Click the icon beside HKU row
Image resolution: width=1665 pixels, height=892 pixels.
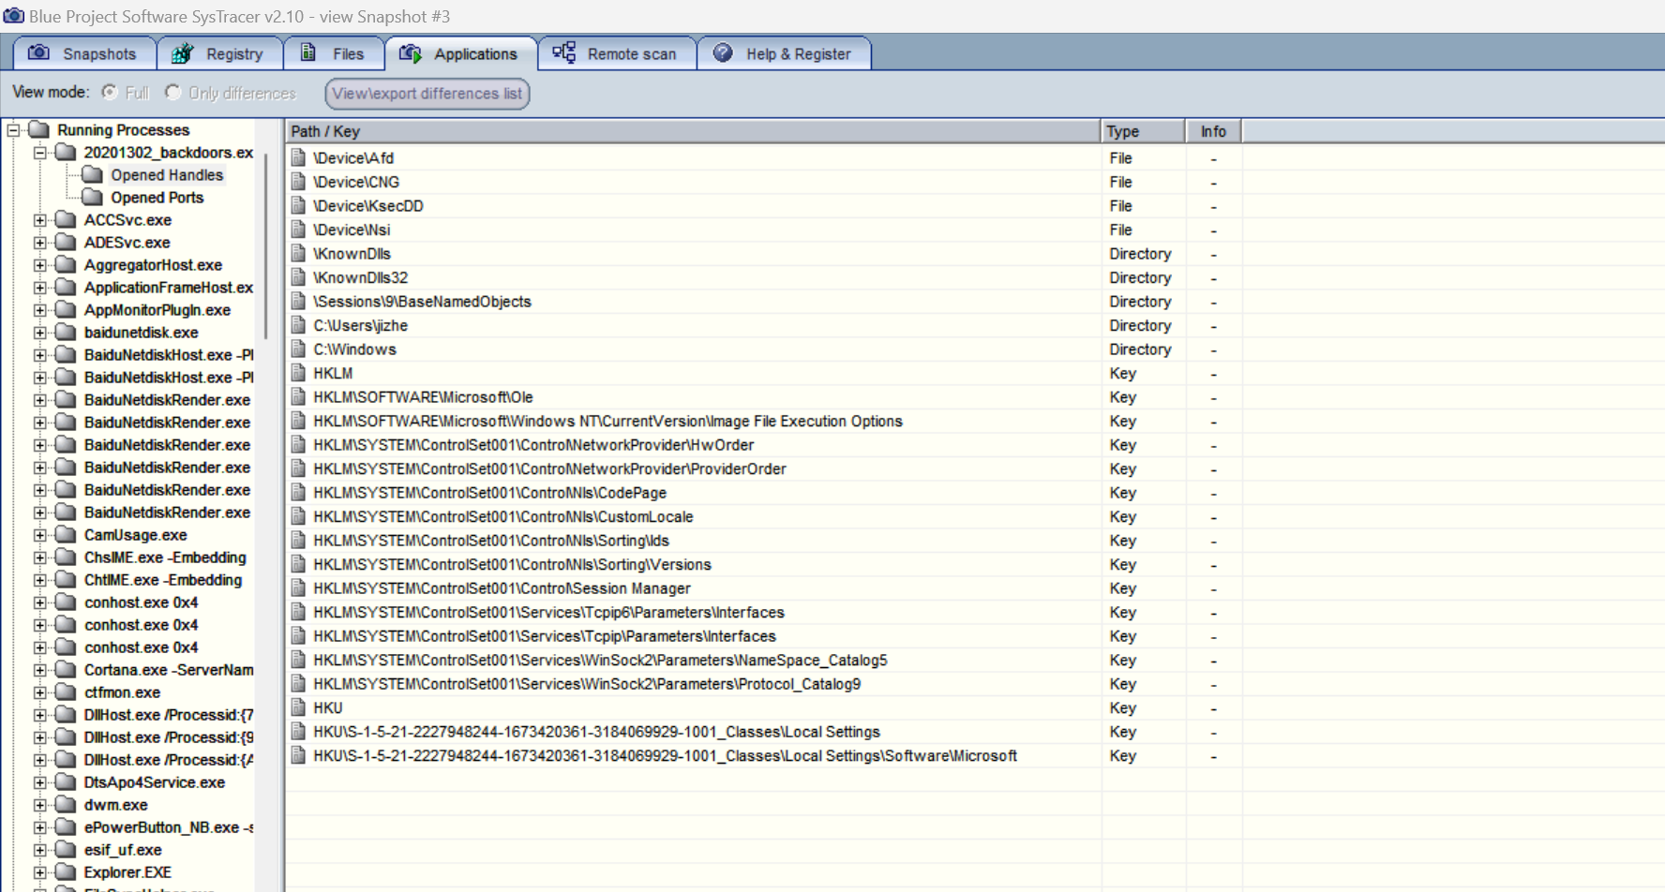pyautogui.click(x=298, y=707)
